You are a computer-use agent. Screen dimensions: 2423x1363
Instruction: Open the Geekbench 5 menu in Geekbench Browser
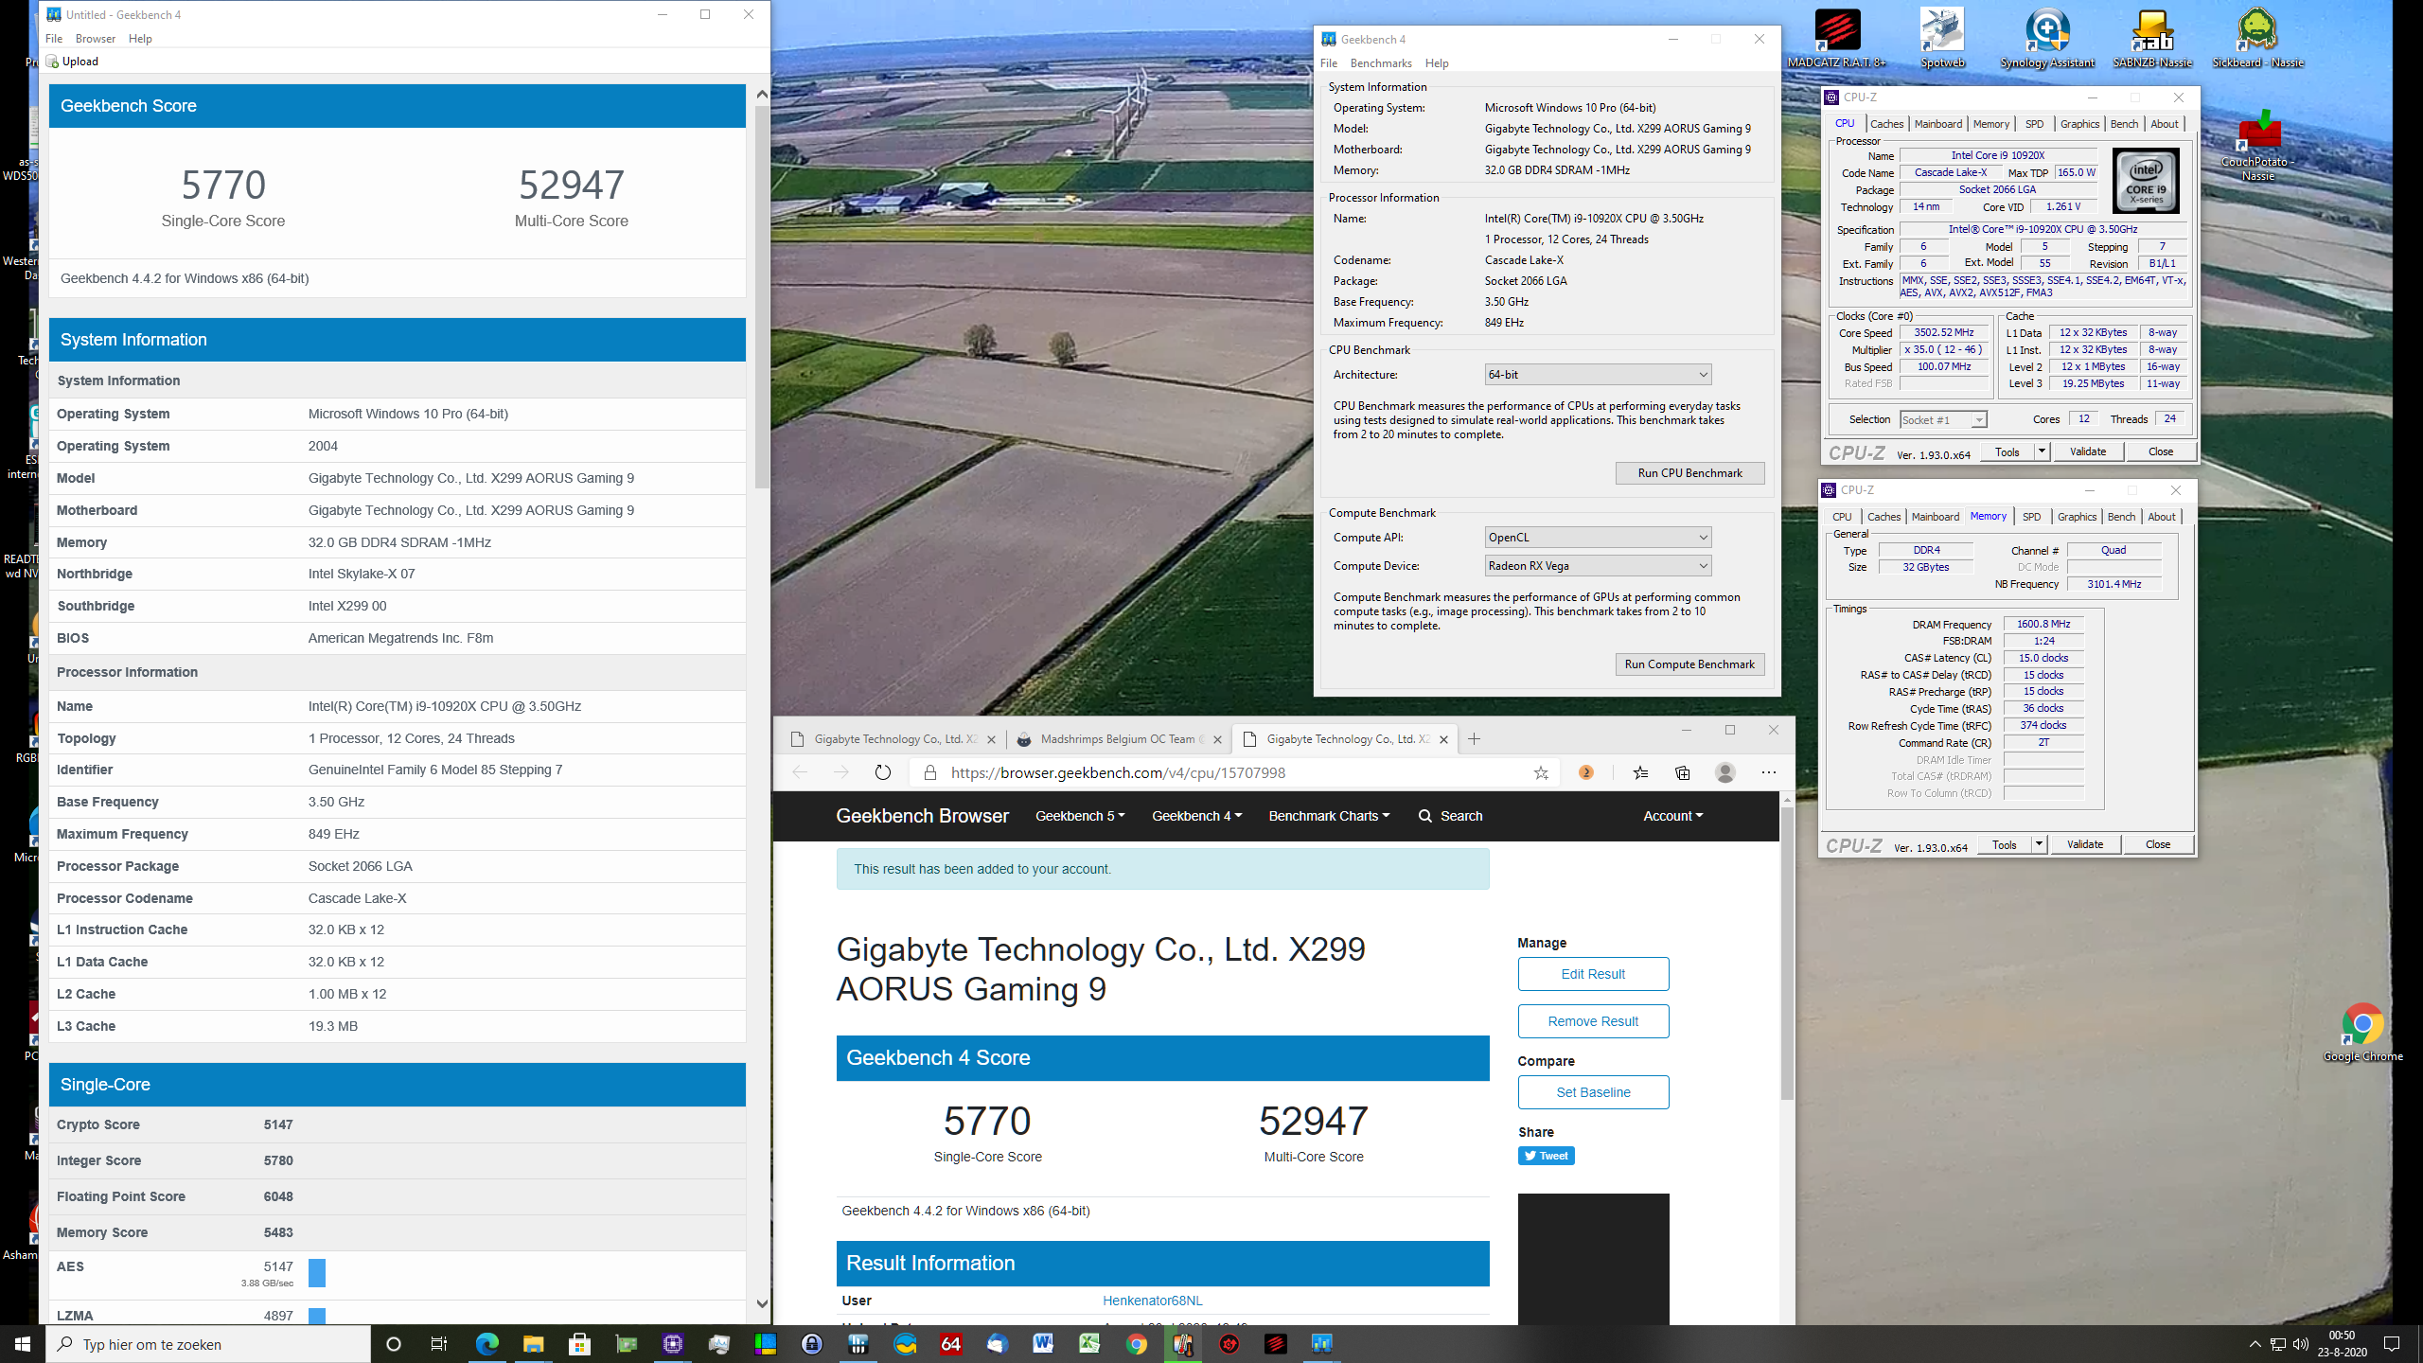click(1080, 816)
